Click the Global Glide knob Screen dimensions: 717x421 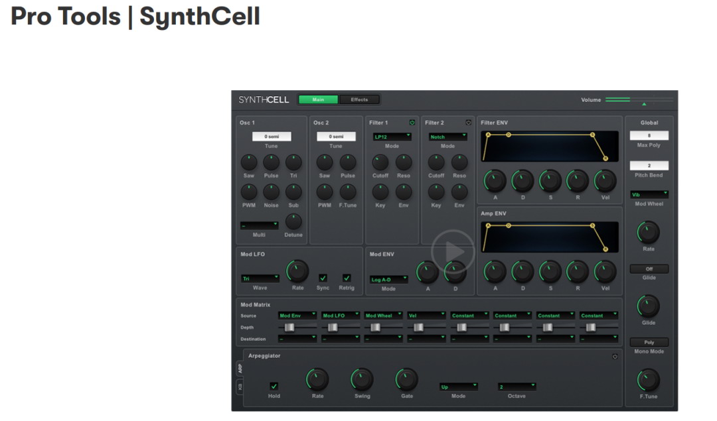649,306
